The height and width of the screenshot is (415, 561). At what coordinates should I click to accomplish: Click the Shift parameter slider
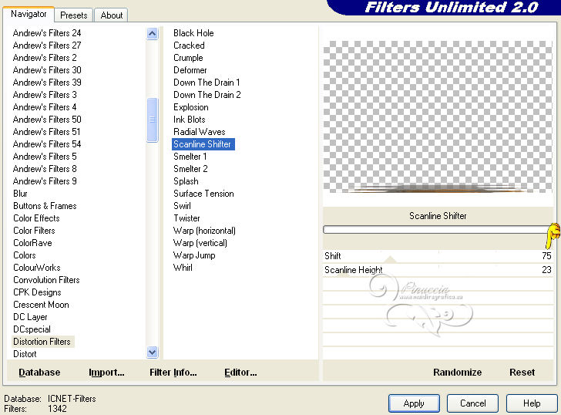(x=438, y=256)
